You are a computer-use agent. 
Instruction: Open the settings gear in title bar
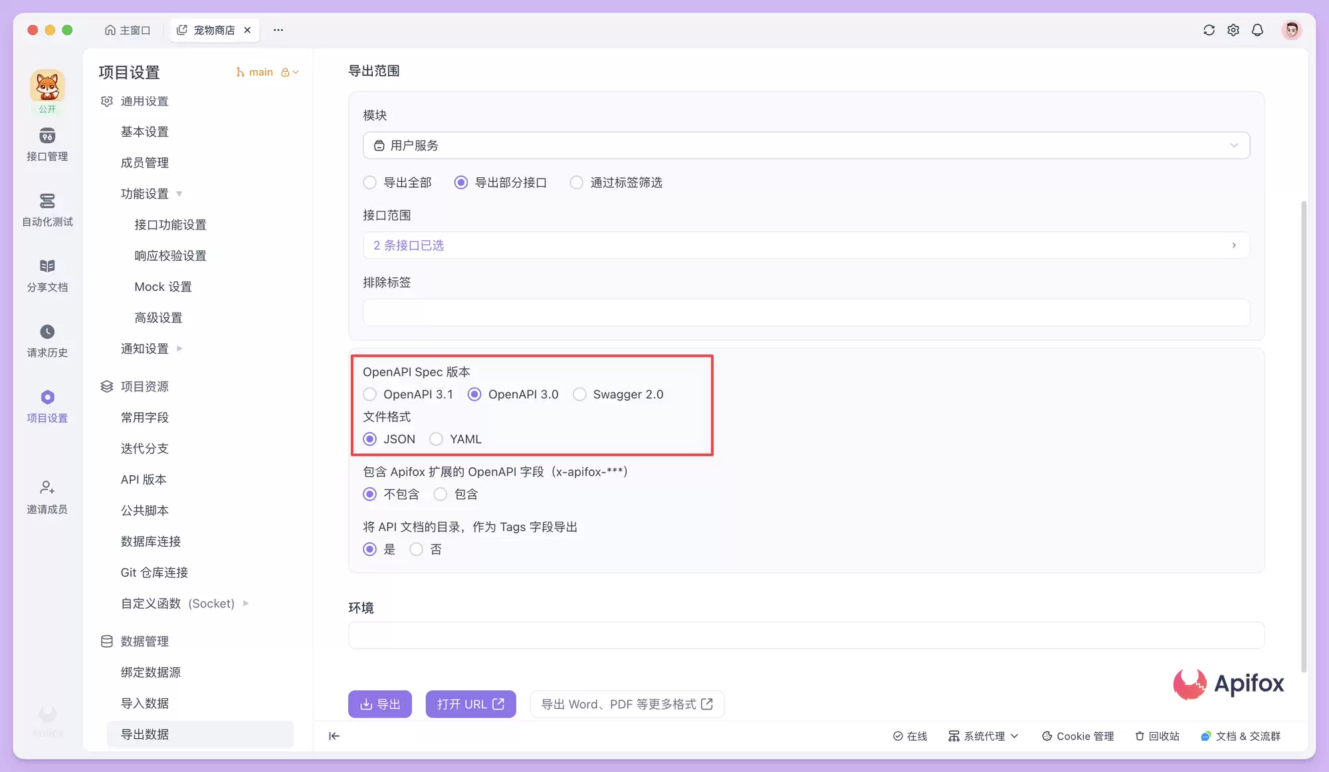coord(1233,30)
